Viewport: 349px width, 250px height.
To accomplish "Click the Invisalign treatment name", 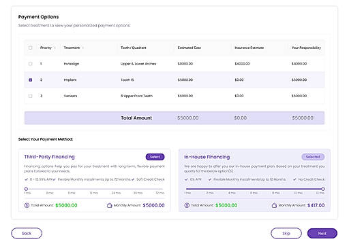I will 72,64.
